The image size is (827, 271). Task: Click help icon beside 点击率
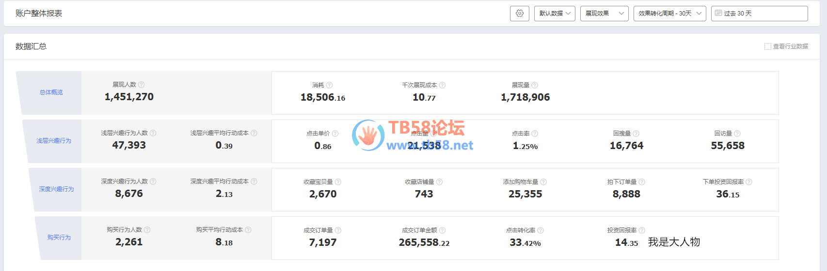pos(535,134)
